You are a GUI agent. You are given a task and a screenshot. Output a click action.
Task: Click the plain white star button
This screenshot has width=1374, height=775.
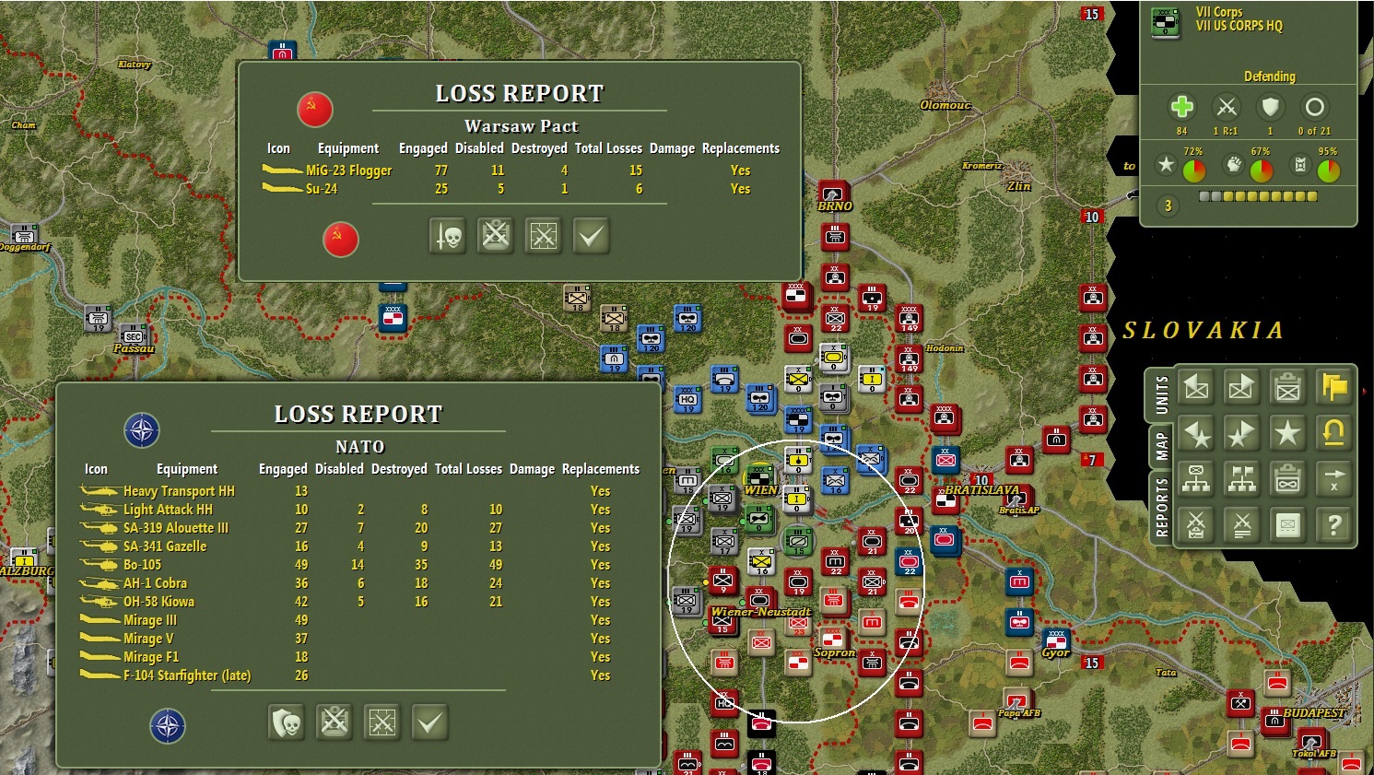1287,433
